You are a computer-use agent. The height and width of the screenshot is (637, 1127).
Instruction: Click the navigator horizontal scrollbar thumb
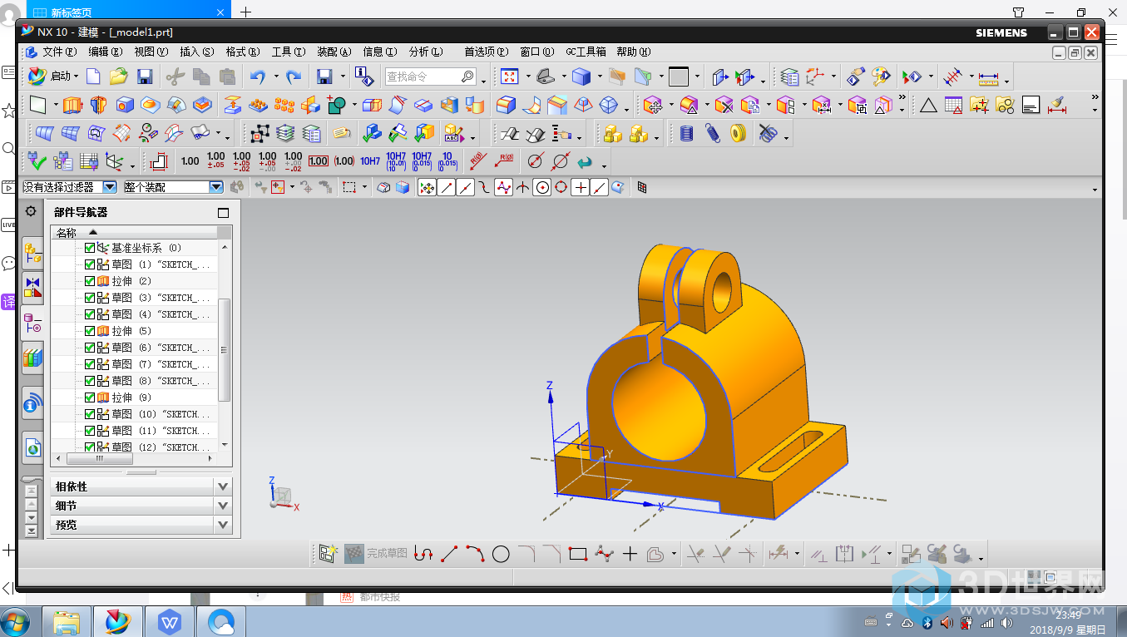click(99, 458)
